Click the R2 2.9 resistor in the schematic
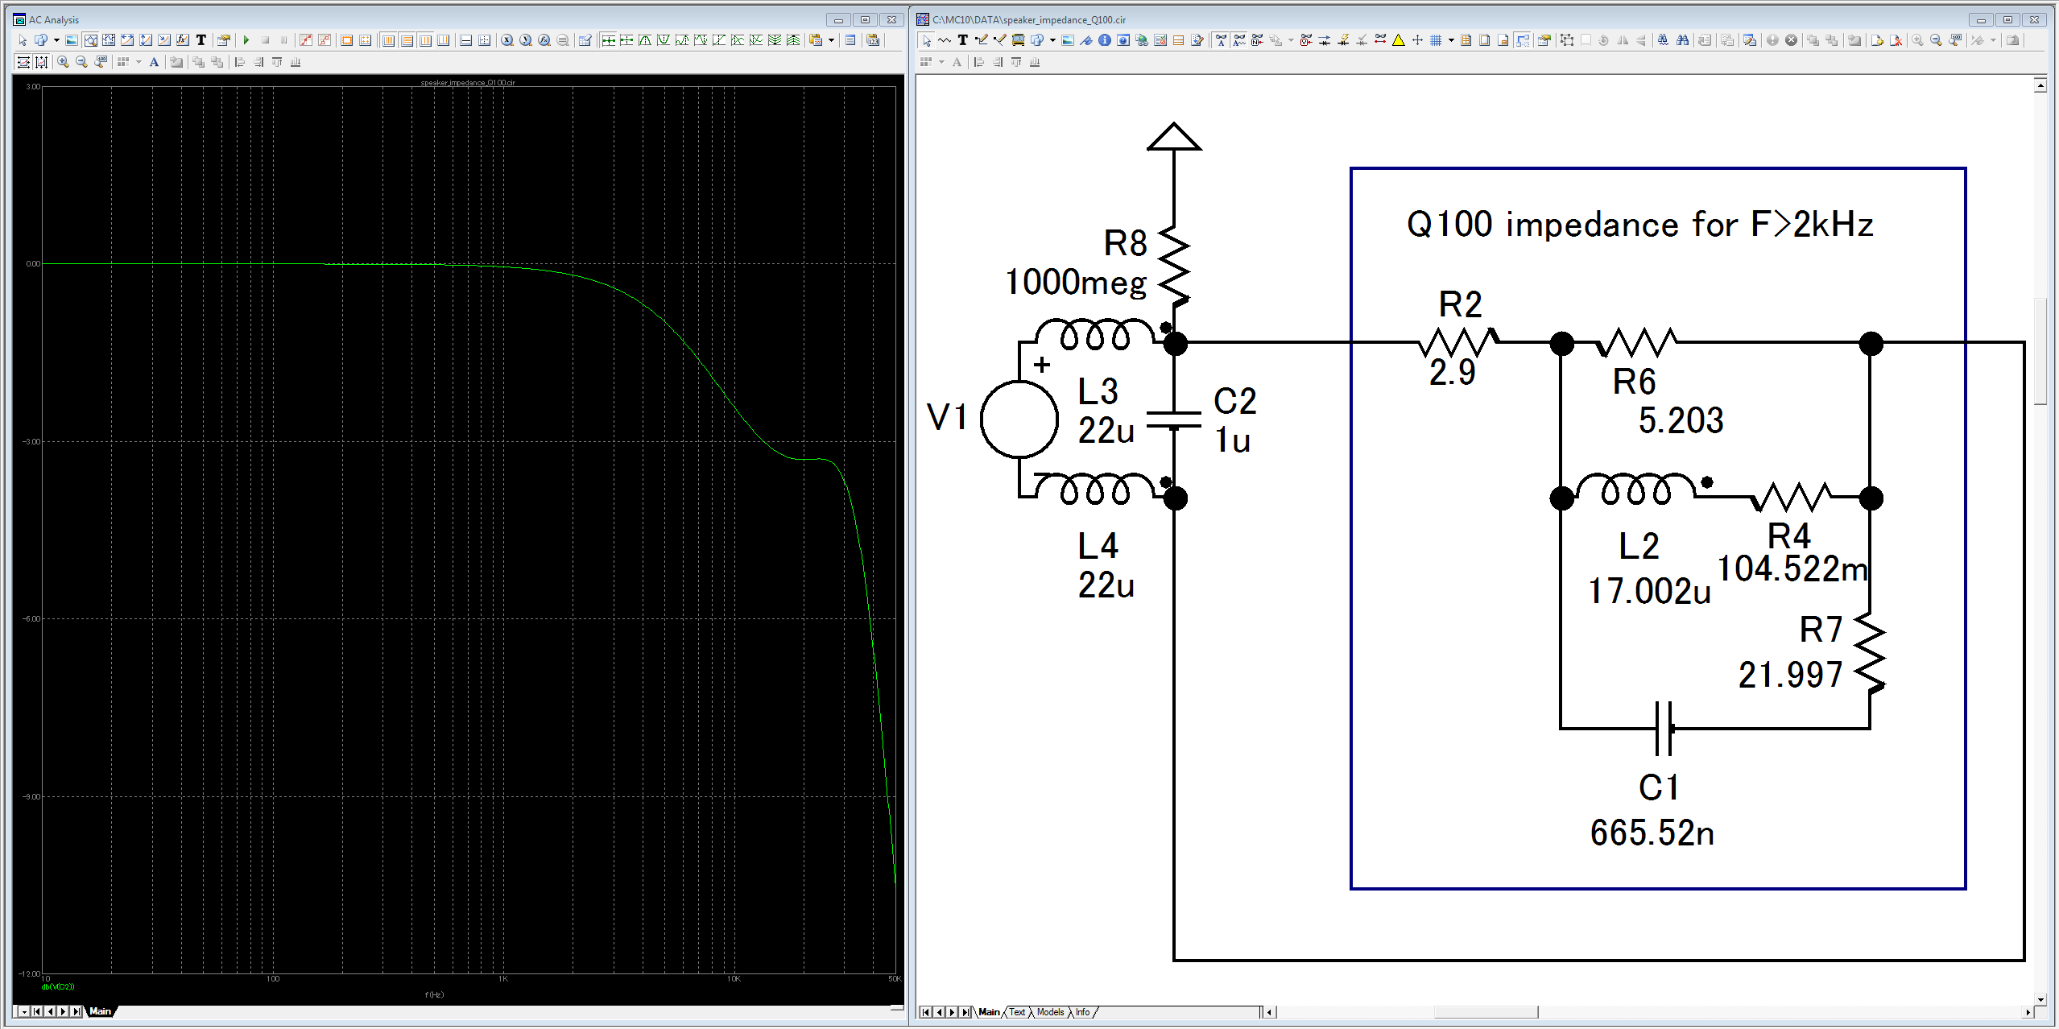 (x=1457, y=342)
